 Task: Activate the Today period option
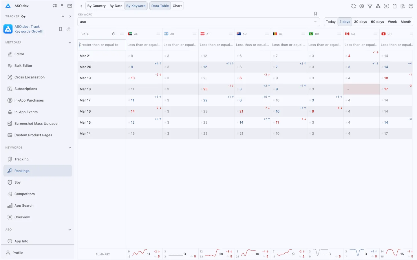pyautogui.click(x=330, y=21)
